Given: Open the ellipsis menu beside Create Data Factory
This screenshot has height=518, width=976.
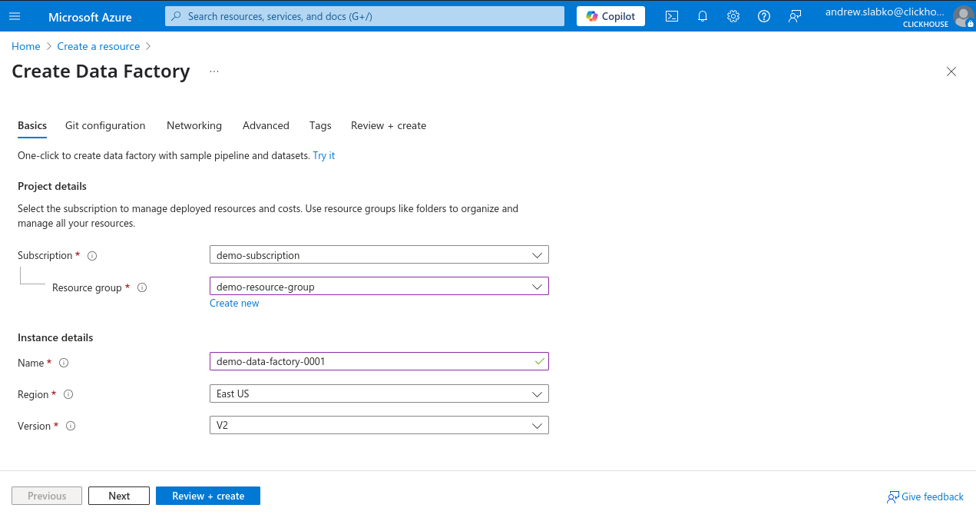Looking at the screenshot, I should (213, 71).
